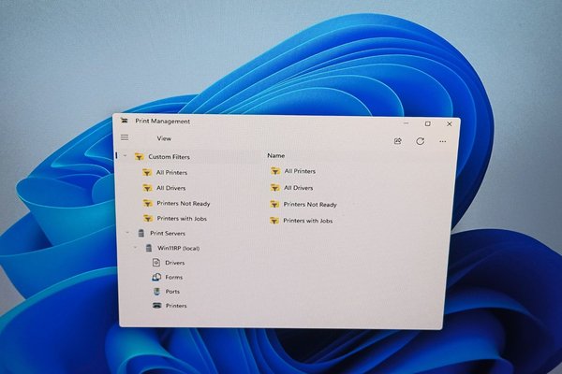This screenshot has height=374, width=562.
Task: Click All Drivers filter icon in tree
Action: tap(147, 188)
